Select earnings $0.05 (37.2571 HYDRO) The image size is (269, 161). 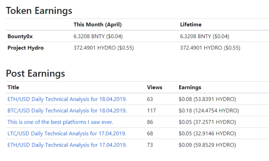click(207, 122)
